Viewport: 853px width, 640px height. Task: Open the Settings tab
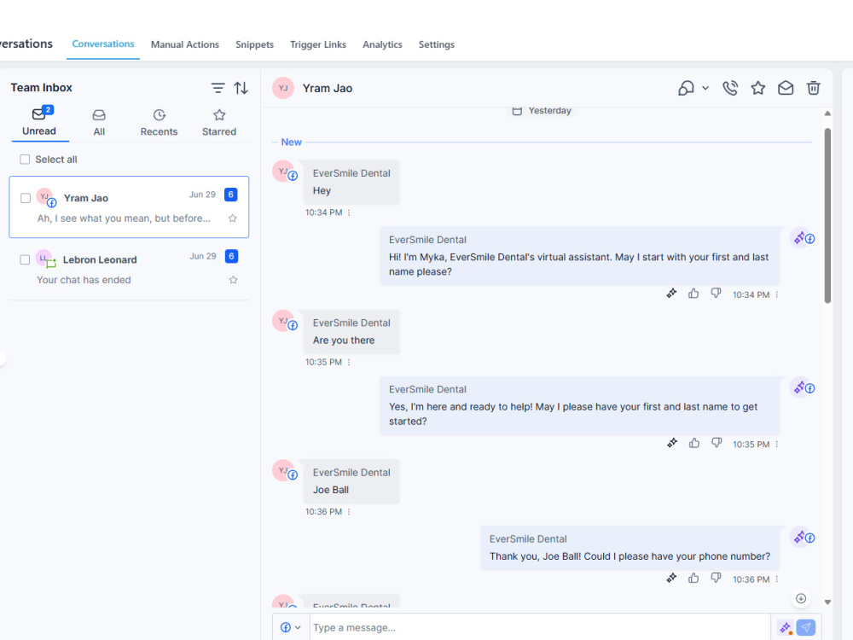436,44
